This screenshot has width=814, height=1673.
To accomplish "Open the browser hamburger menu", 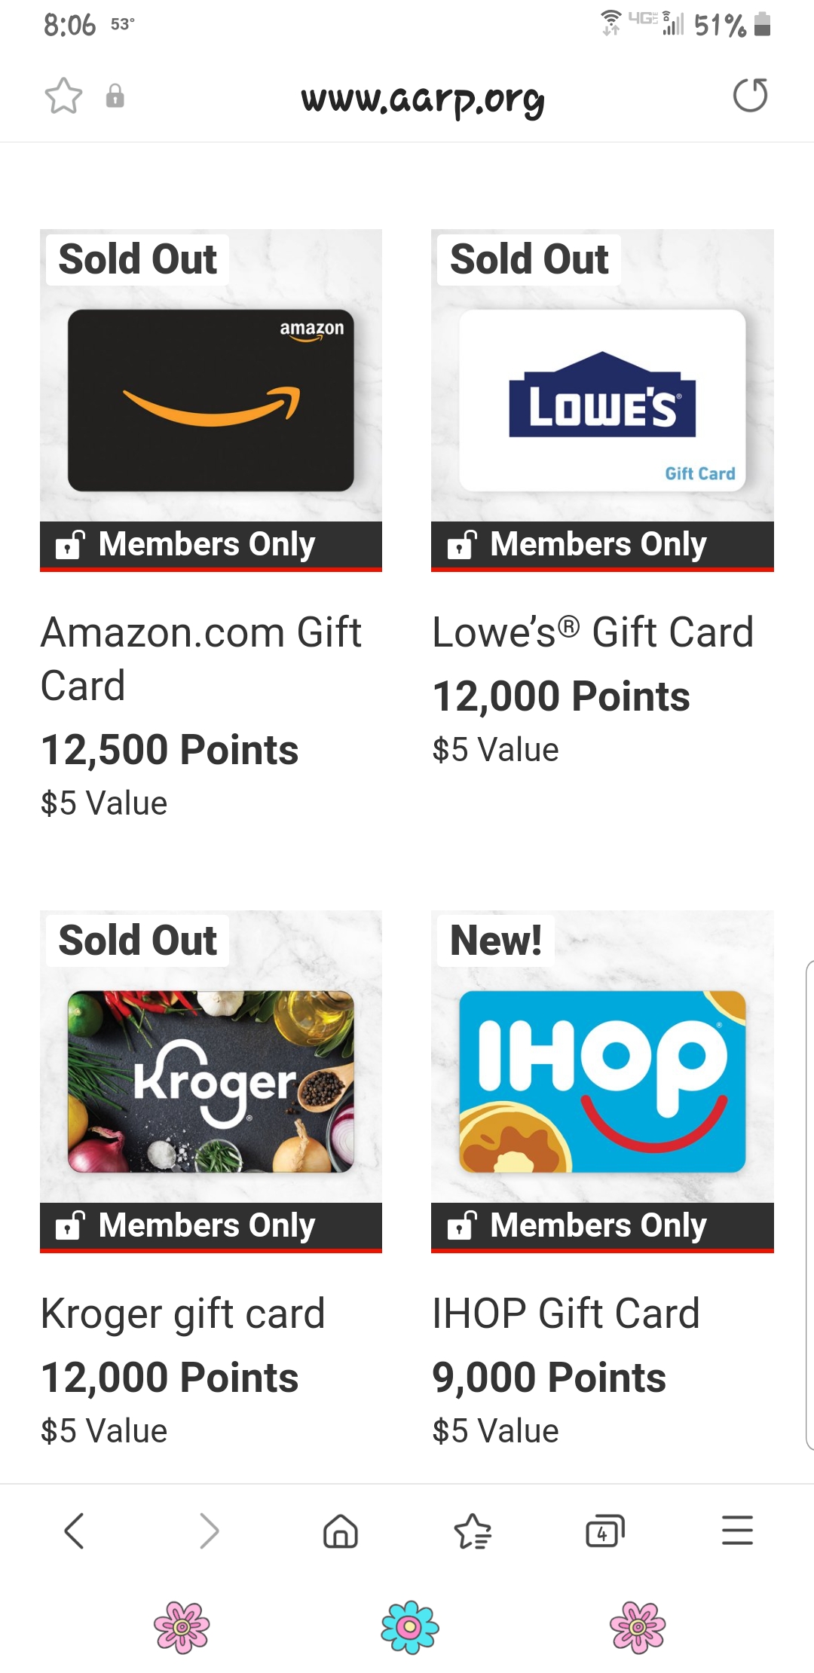I will coord(737,1531).
